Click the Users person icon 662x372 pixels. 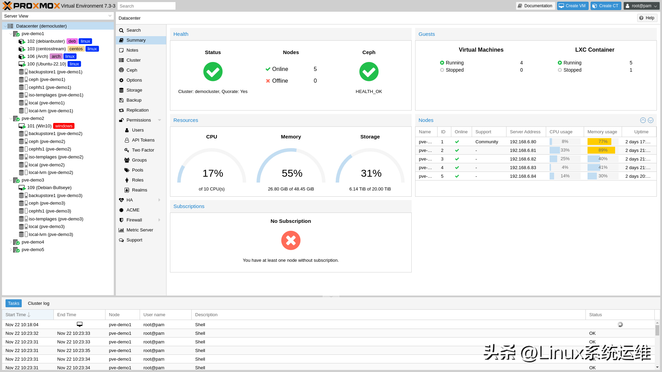click(127, 130)
